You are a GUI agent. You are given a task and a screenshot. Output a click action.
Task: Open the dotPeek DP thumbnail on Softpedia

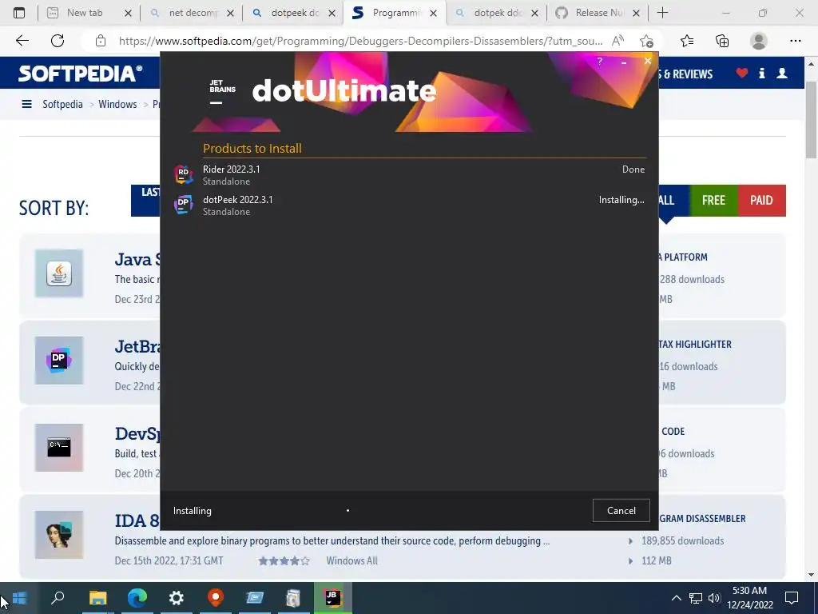pyautogui.click(x=59, y=361)
